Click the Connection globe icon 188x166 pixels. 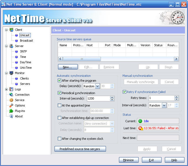[x=11, y=95]
